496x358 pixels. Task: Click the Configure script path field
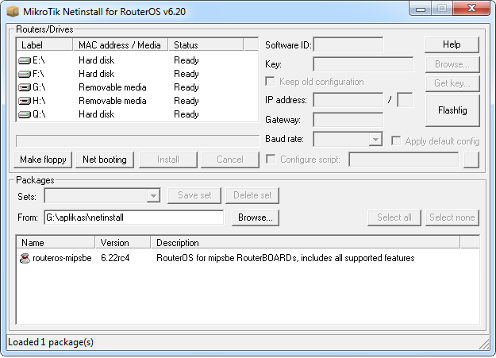[x=404, y=160]
